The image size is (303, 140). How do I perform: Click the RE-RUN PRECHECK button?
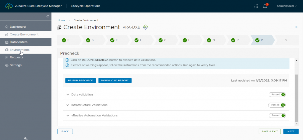click(x=80, y=80)
